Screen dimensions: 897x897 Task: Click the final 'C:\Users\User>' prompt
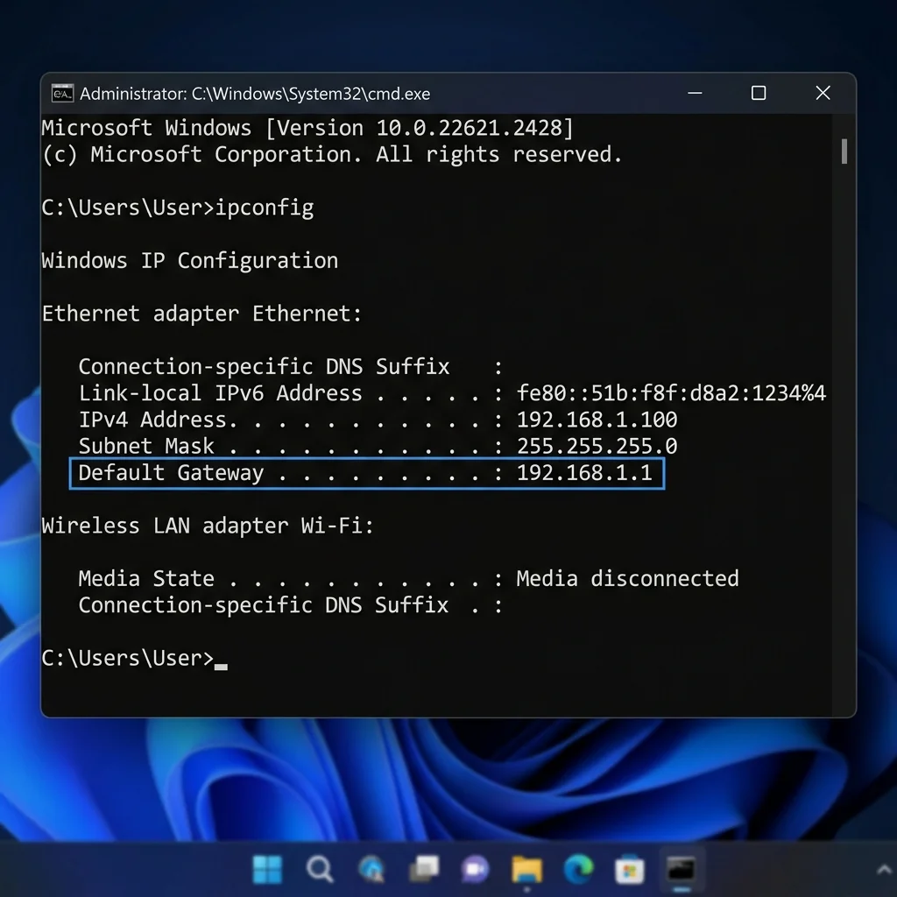(128, 659)
